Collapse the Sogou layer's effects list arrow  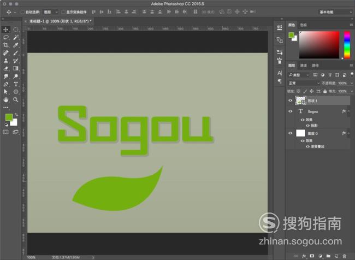[348, 111]
